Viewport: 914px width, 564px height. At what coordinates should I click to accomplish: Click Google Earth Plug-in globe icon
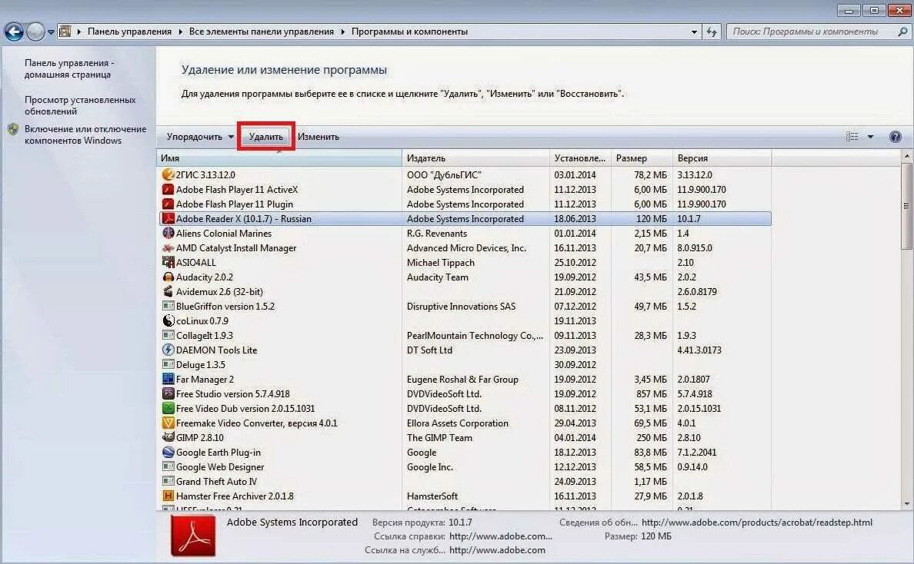[168, 452]
